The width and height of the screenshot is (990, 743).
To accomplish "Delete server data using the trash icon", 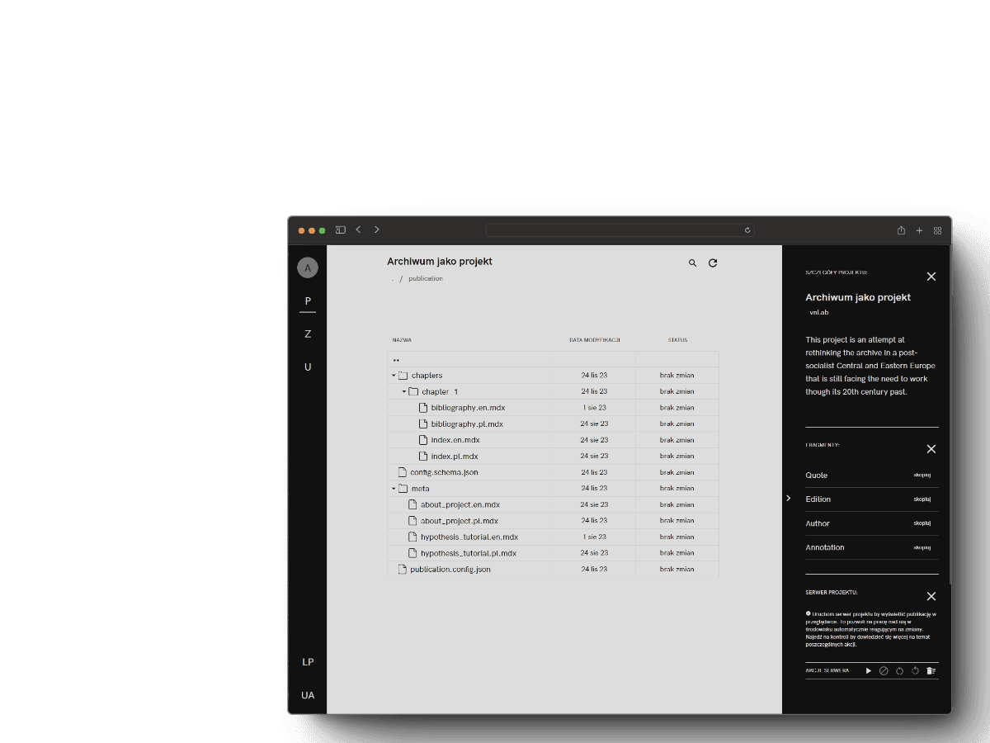I will pyautogui.click(x=931, y=670).
